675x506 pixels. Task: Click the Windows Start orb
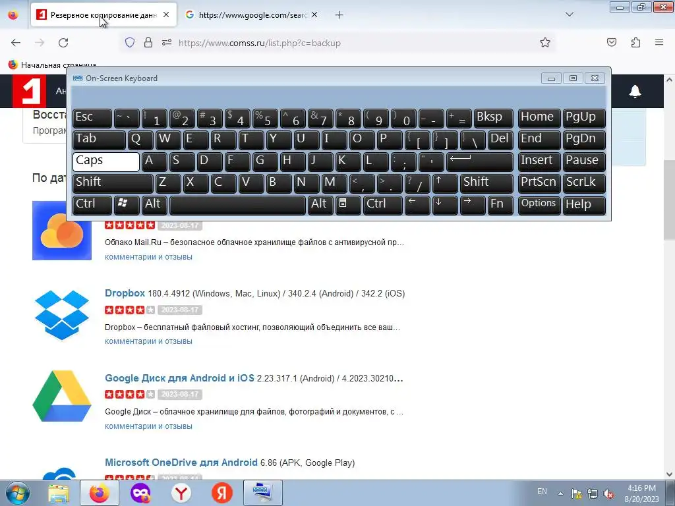tap(17, 493)
